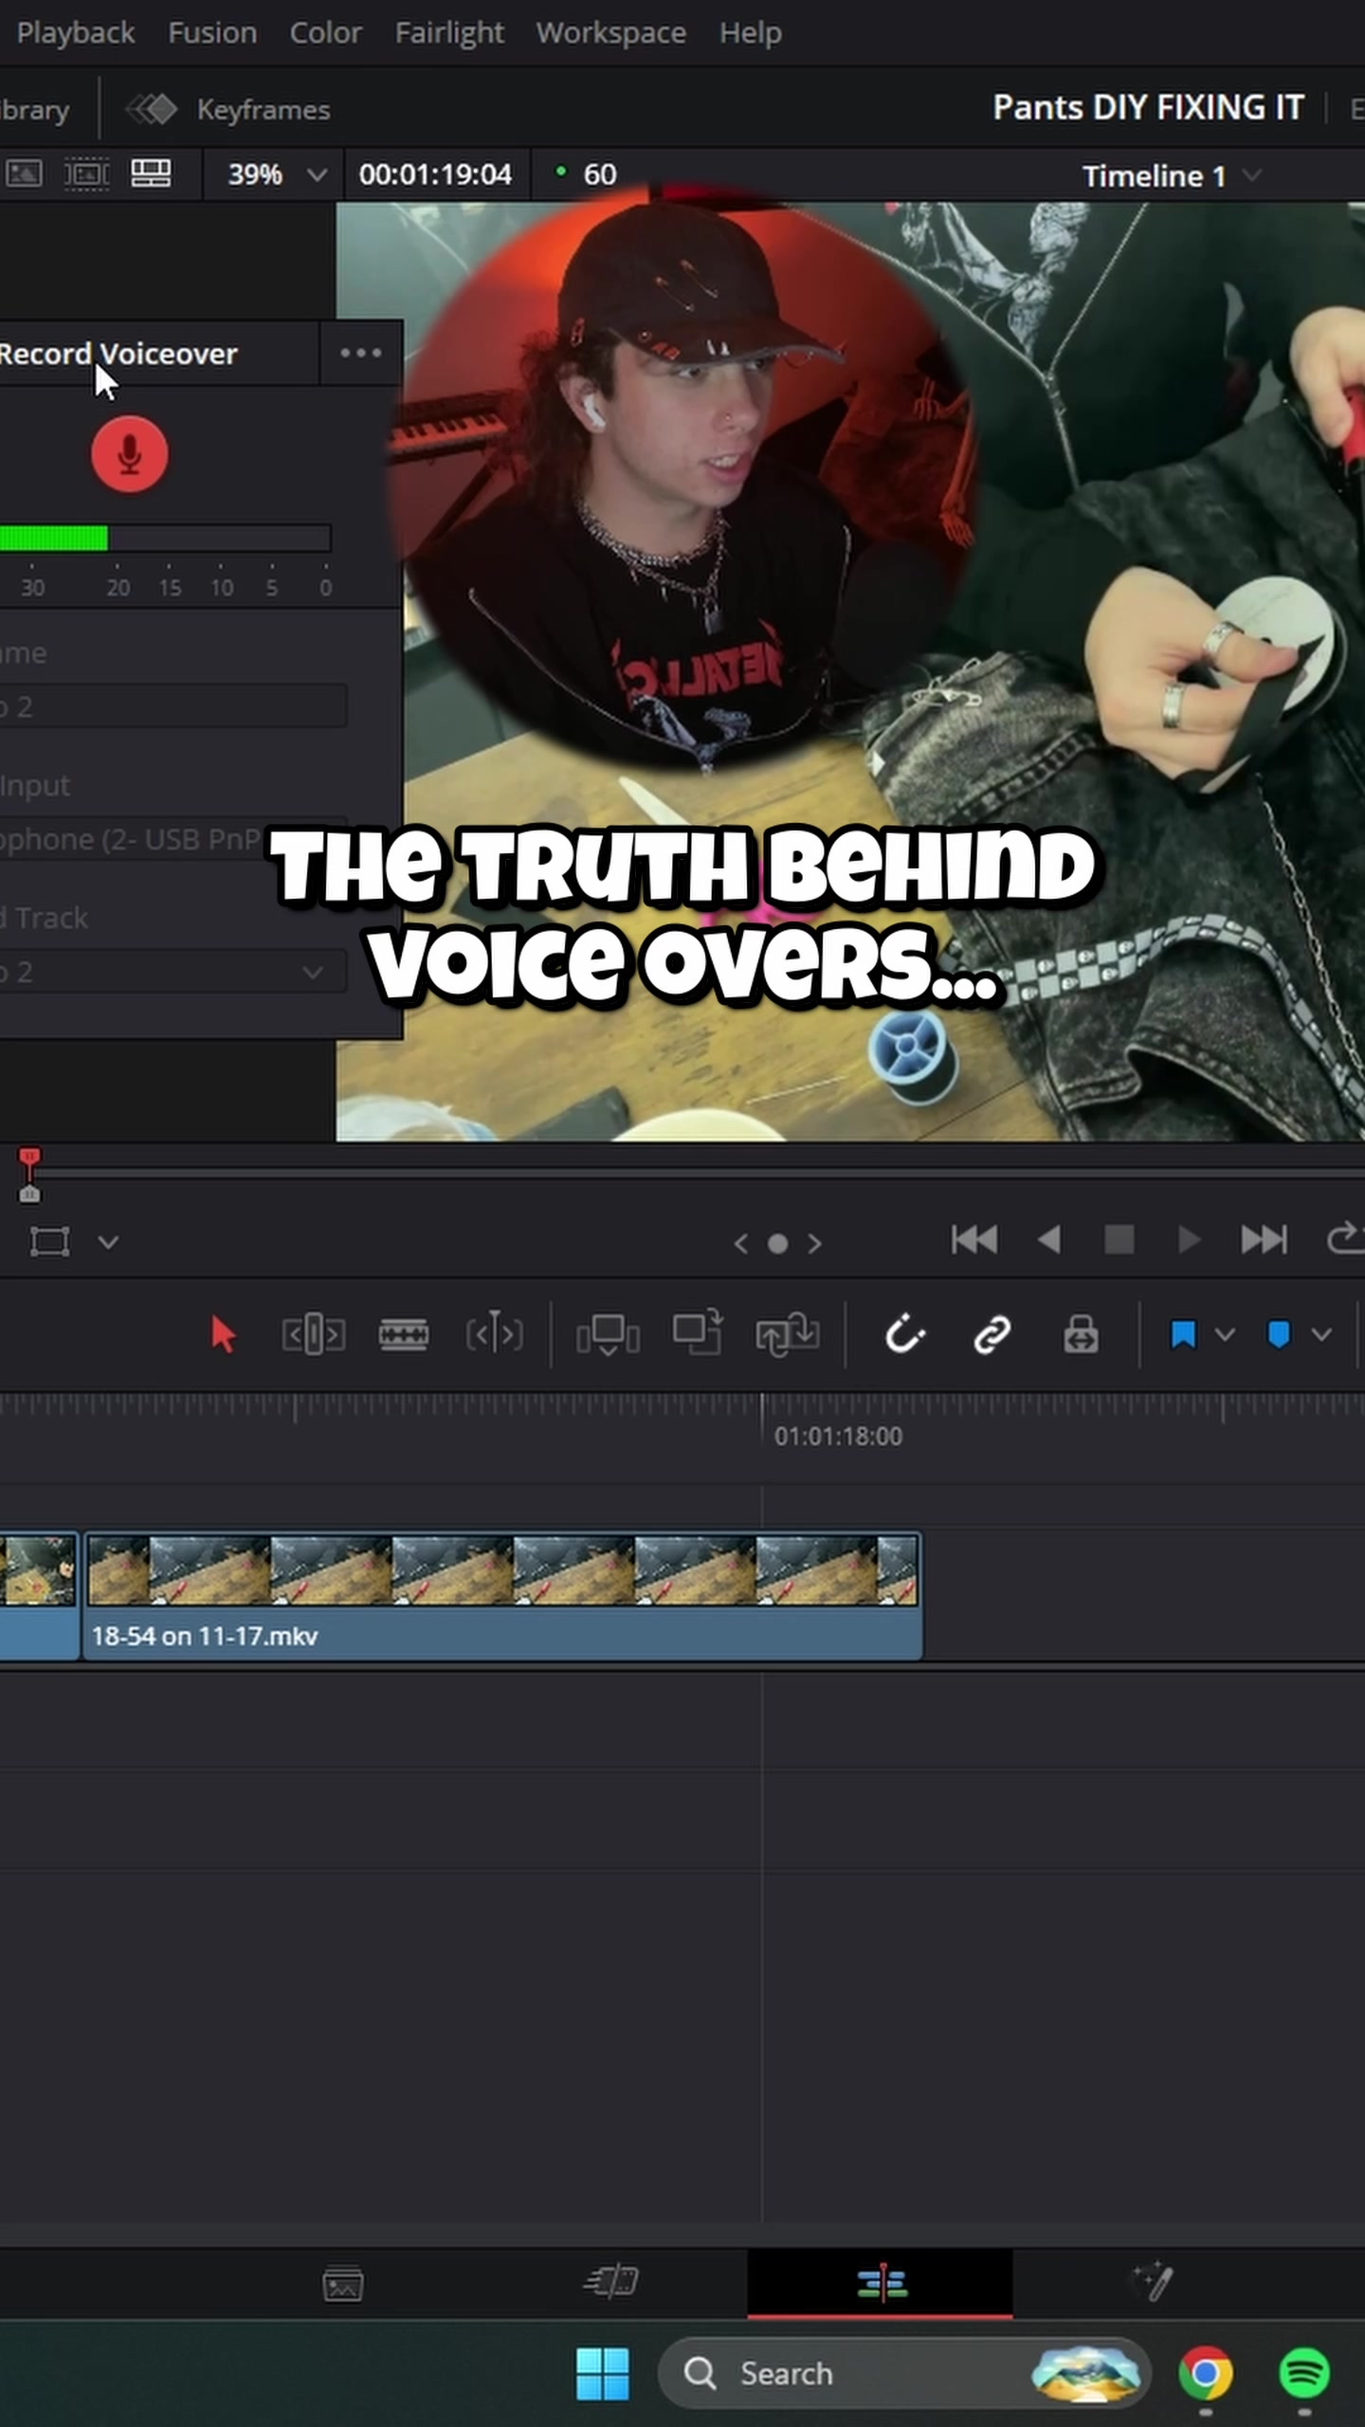Switch to the Cut page
The image size is (1365, 2427).
pyautogui.click(x=611, y=2283)
